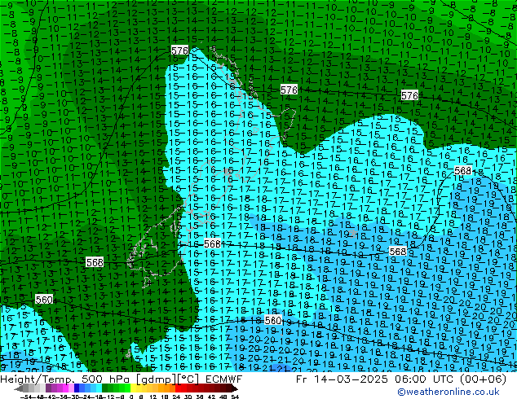Click the 576 label just east of North Island
The width and height of the screenshot is (517, 399).
(x=289, y=90)
